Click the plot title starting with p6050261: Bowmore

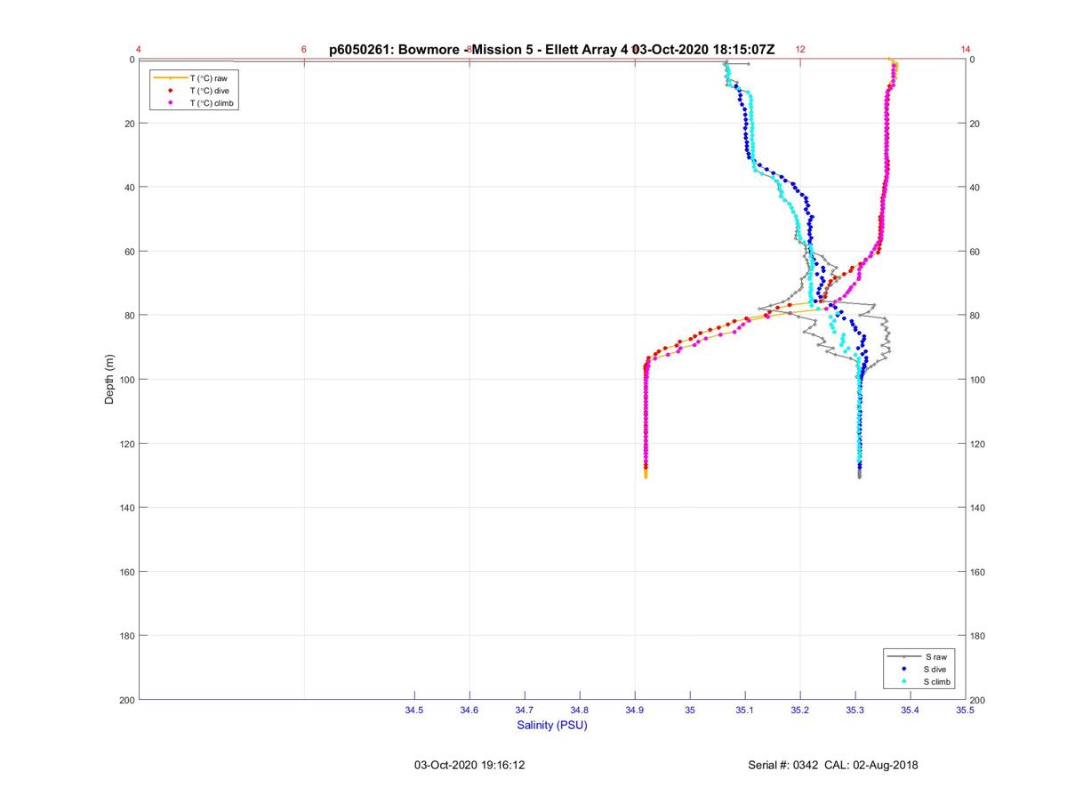[551, 49]
